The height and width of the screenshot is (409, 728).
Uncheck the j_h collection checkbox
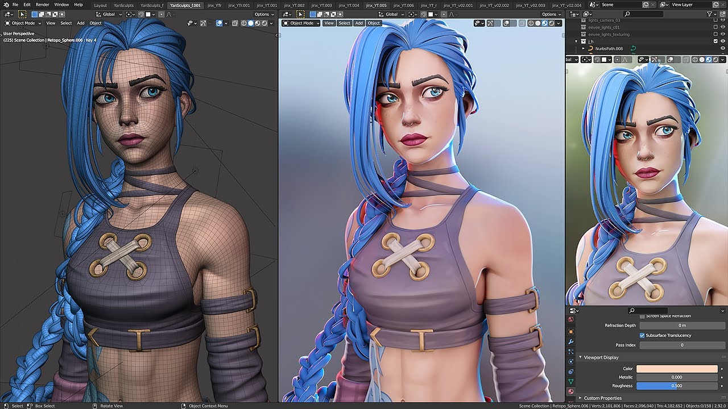[x=715, y=41]
